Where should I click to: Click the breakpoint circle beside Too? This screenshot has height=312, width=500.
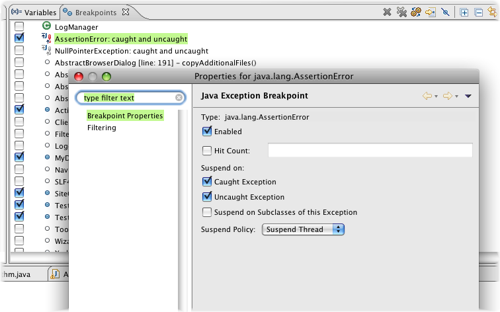(x=47, y=229)
